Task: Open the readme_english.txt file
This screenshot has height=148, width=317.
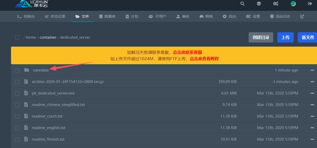Action: click(49, 128)
